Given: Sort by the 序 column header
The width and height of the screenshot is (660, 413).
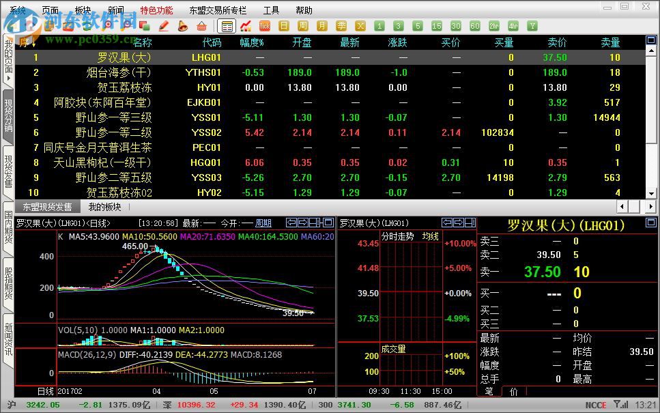Looking at the screenshot, I should (x=27, y=42).
